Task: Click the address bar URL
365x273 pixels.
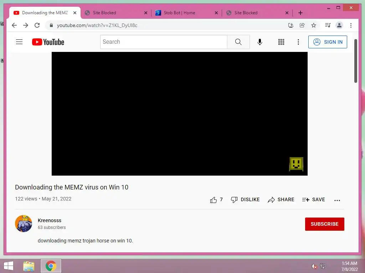Action: pos(97,25)
